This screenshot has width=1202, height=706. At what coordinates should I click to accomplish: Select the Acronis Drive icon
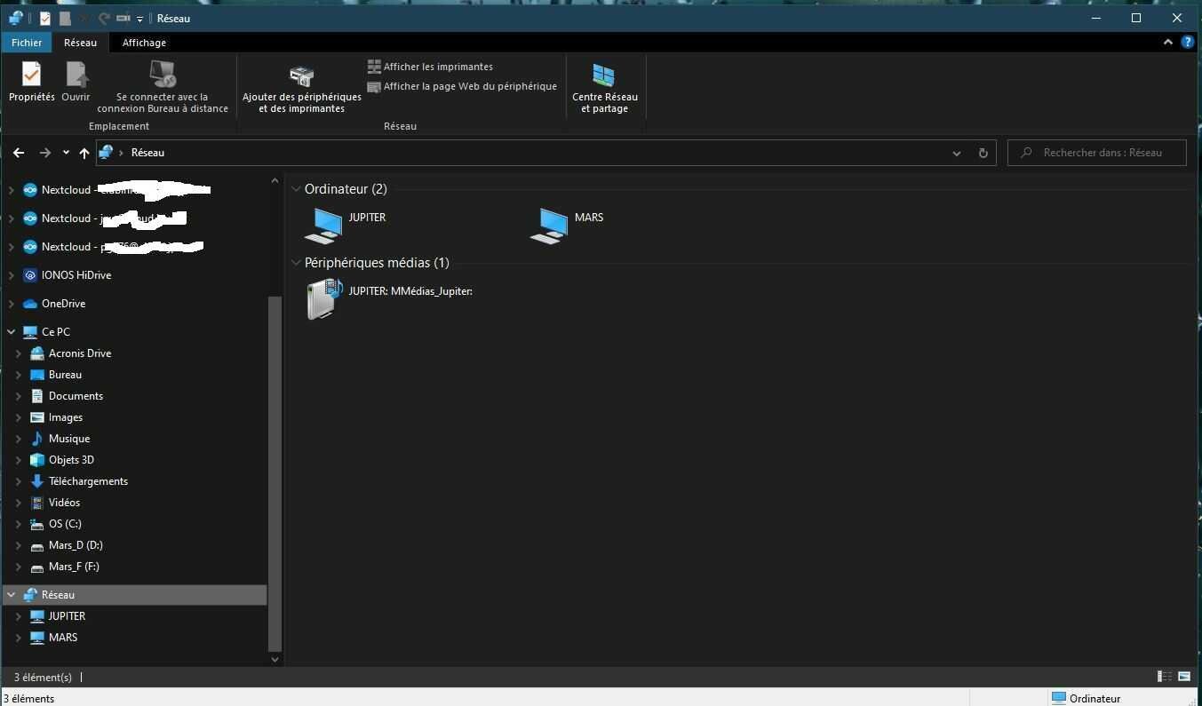(37, 353)
